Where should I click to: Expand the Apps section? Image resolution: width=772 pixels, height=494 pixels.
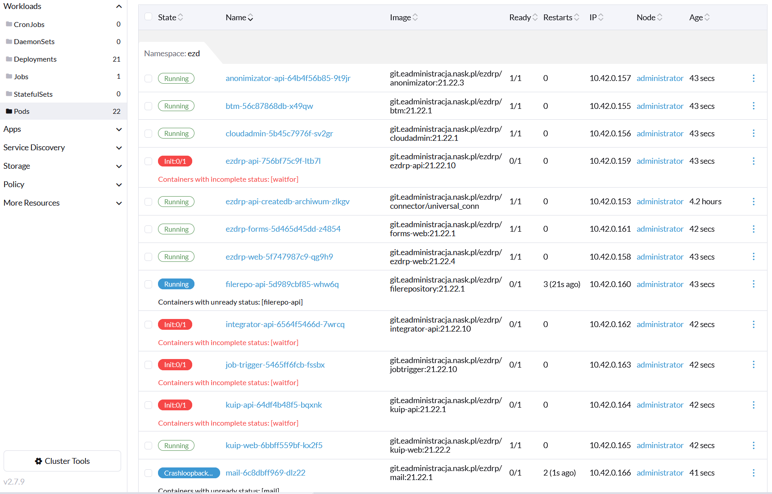119,129
